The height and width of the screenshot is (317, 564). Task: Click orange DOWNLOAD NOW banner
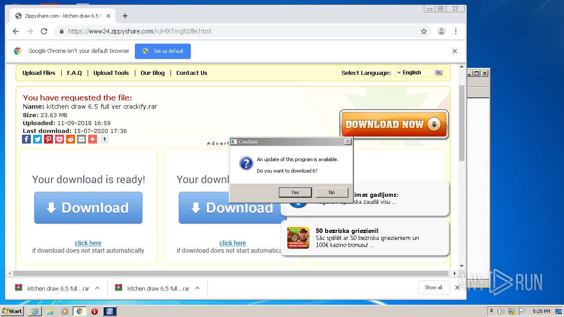(394, 125)
